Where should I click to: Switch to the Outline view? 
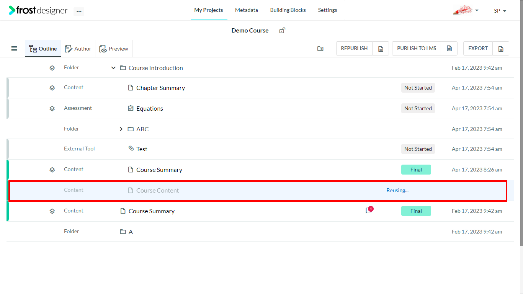(43, 49)
